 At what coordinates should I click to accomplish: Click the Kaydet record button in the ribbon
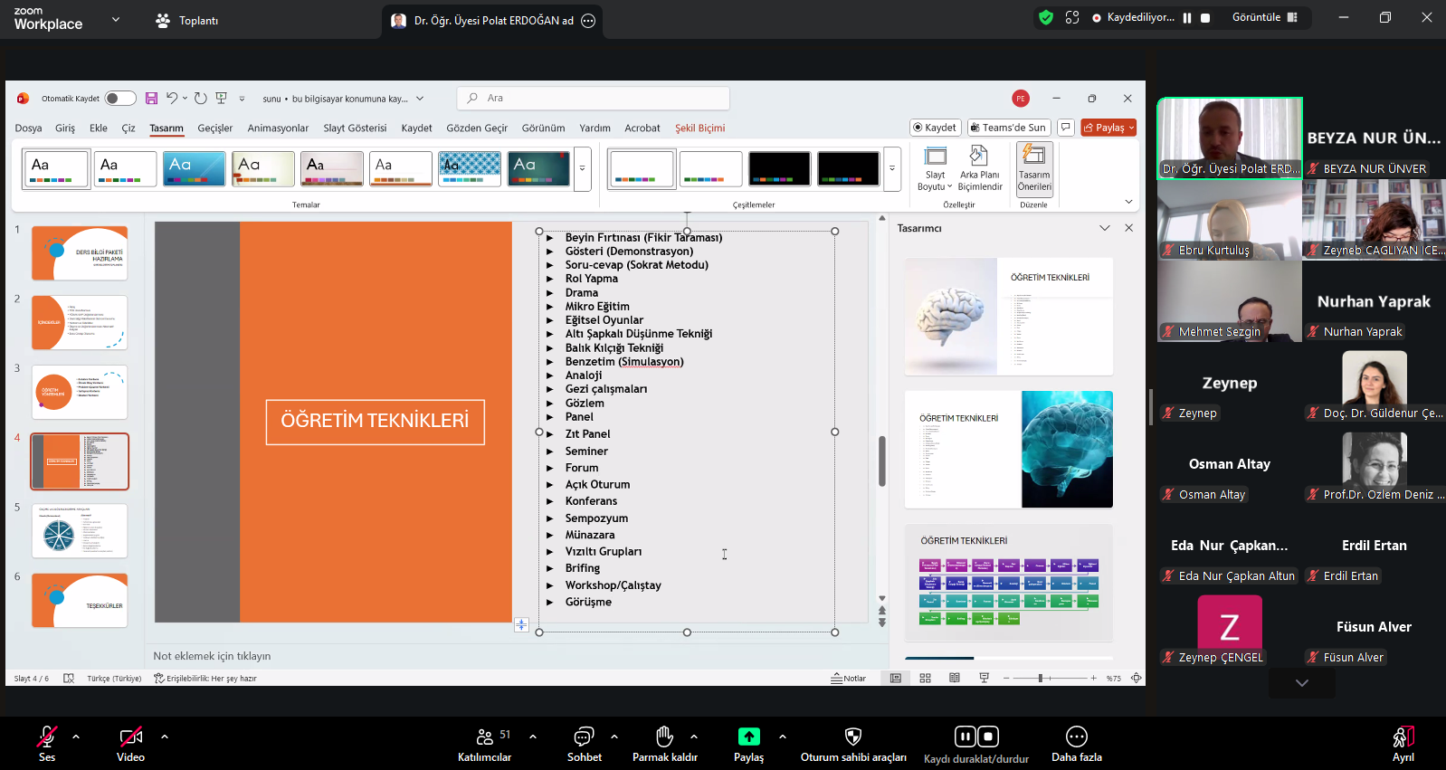tap(935, 128)
